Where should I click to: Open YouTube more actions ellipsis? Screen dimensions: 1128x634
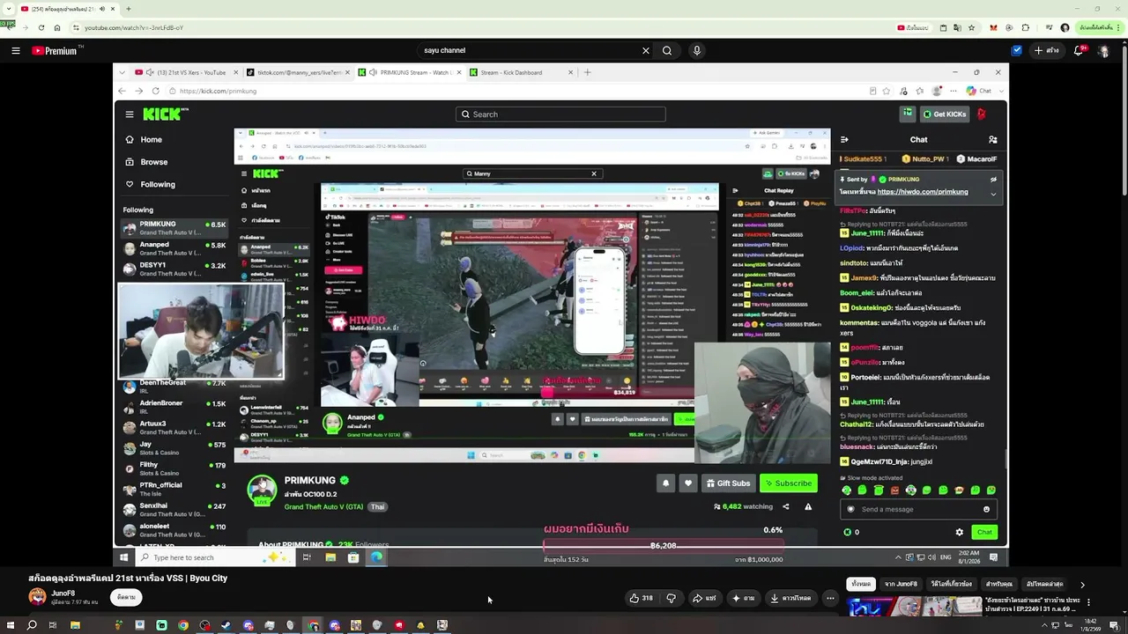830,598
